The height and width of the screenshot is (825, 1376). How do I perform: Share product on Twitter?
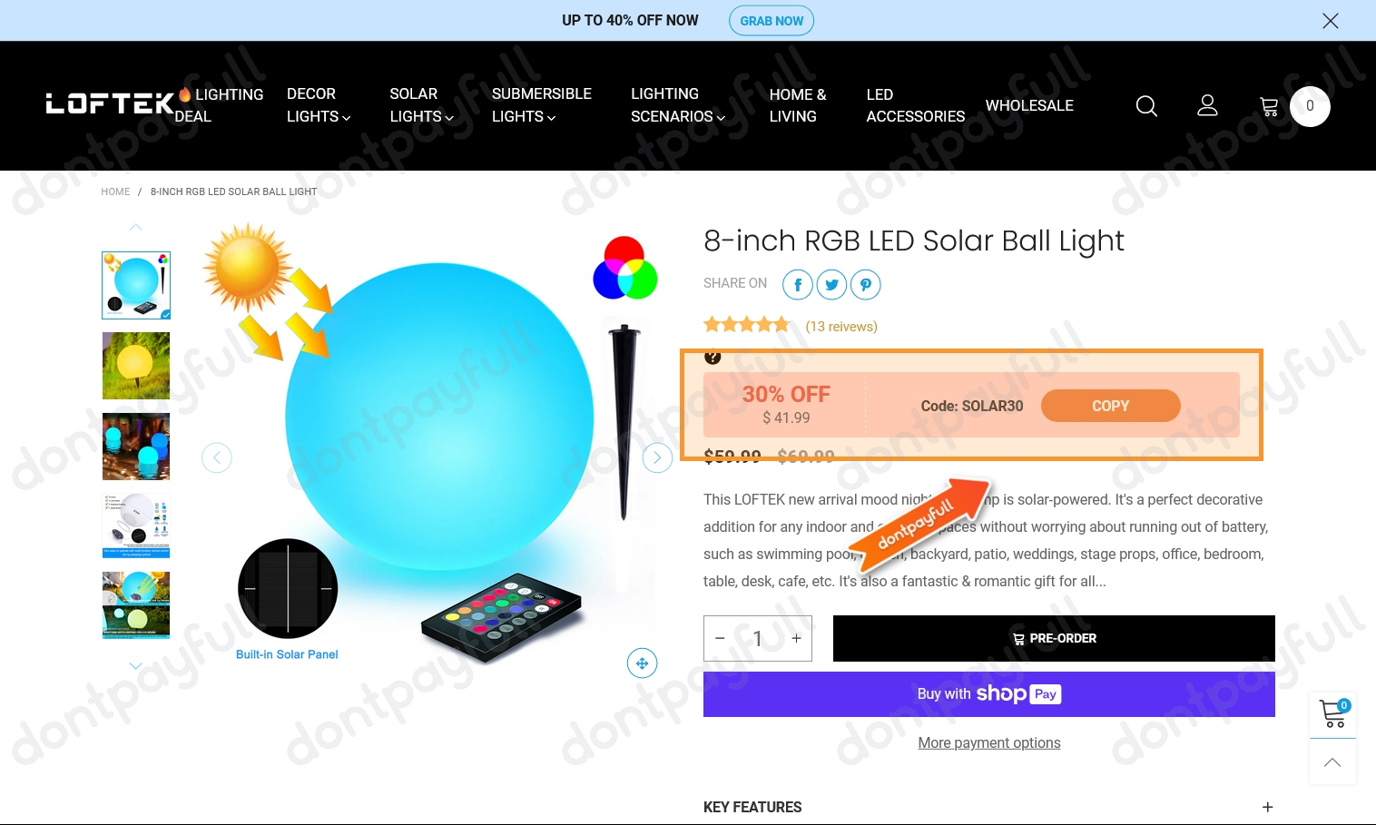tap(831, 285)
